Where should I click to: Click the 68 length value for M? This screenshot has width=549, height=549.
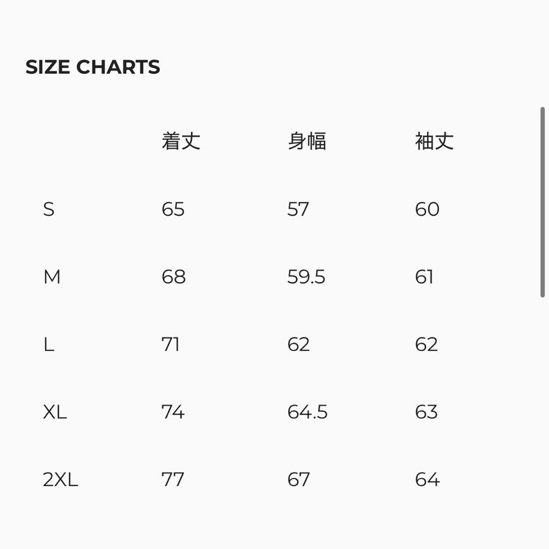(x=173, y=277)
